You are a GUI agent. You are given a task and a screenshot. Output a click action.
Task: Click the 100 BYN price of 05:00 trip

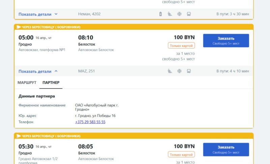pos(184,37)
